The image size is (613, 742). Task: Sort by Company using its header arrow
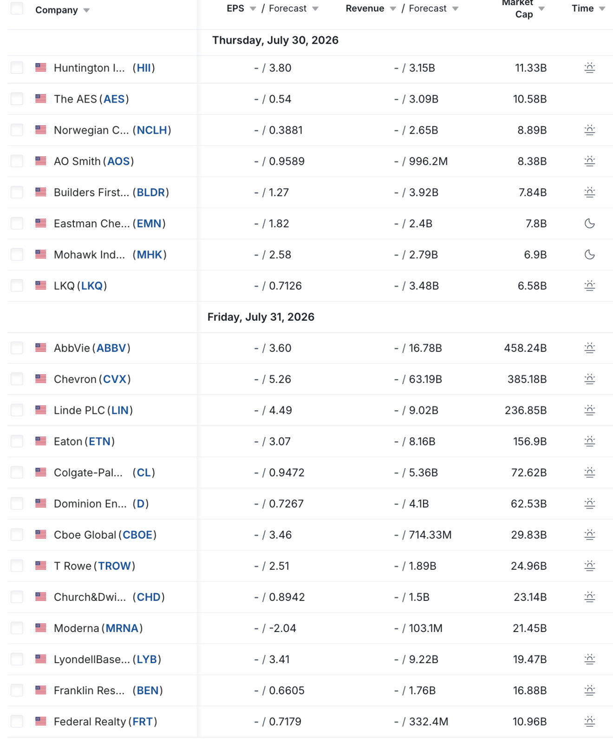click(86, 10)
